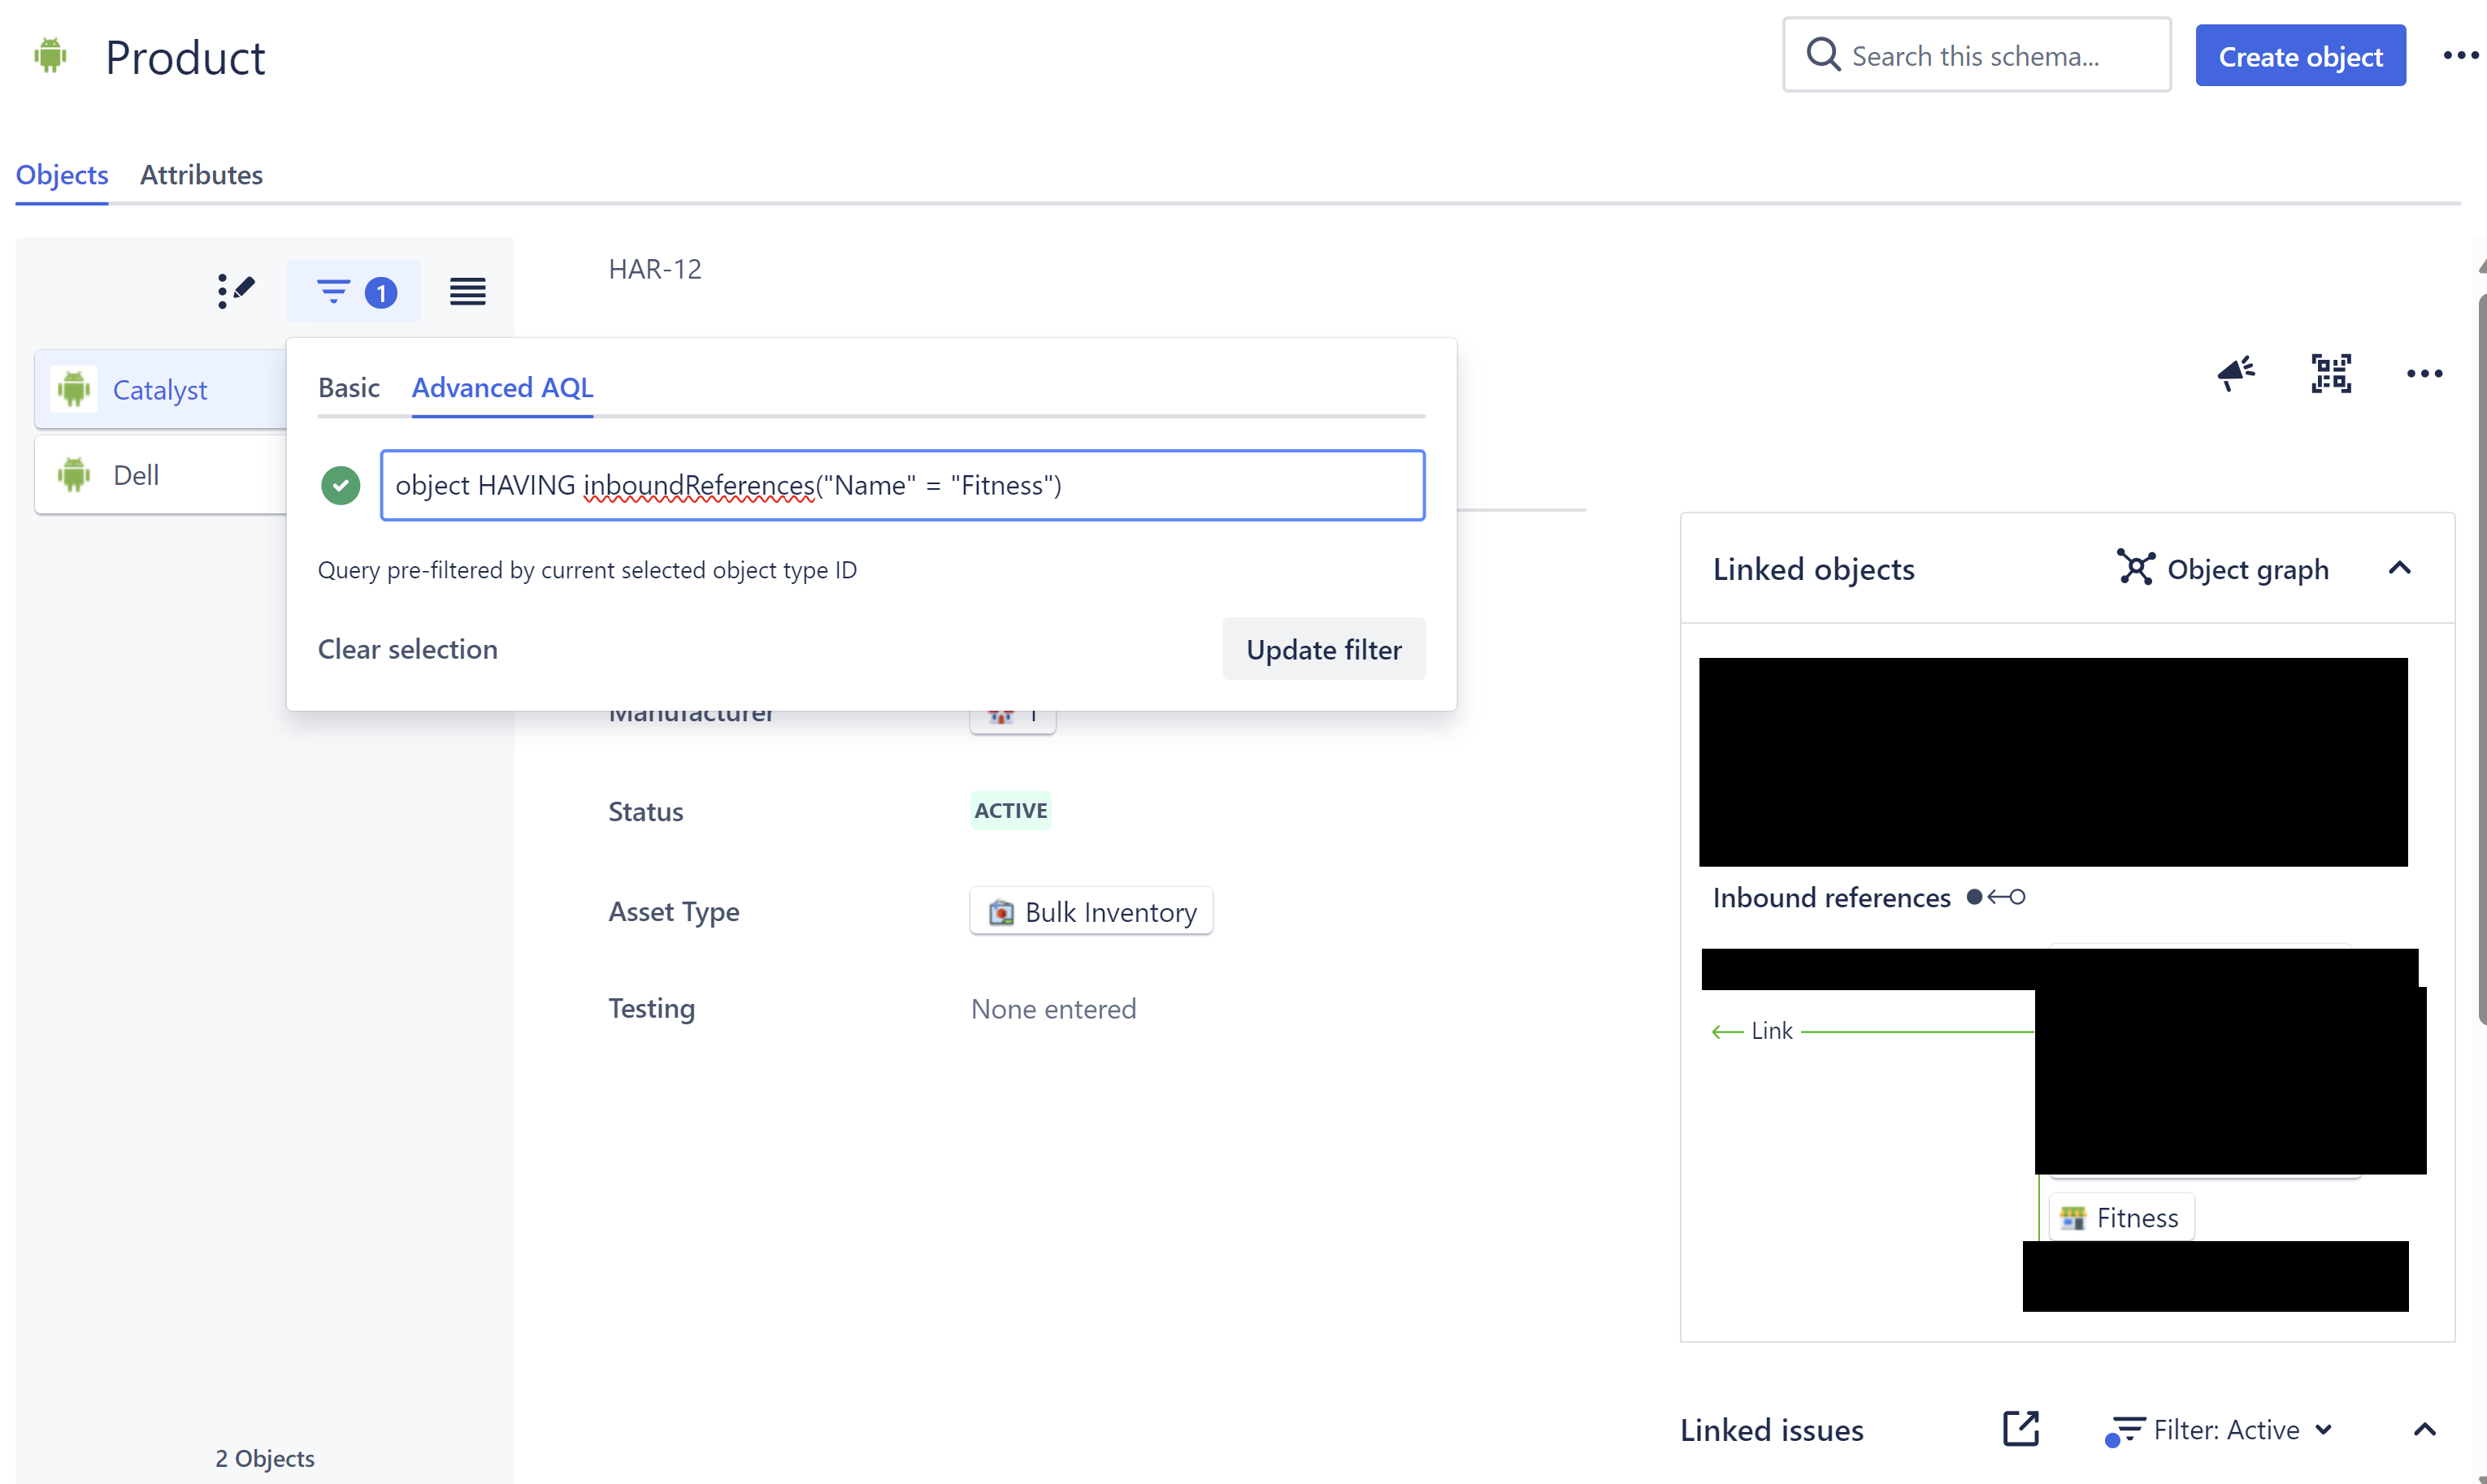Open the Filter: Active dropdown
The width and height of the screenshot is (2487, 1484).
tap(2219, 1429)
